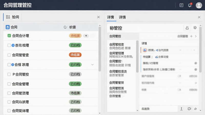Click the P合同管控 row title
The height and width of the screenshot is (115, 205).
point(21,74)
